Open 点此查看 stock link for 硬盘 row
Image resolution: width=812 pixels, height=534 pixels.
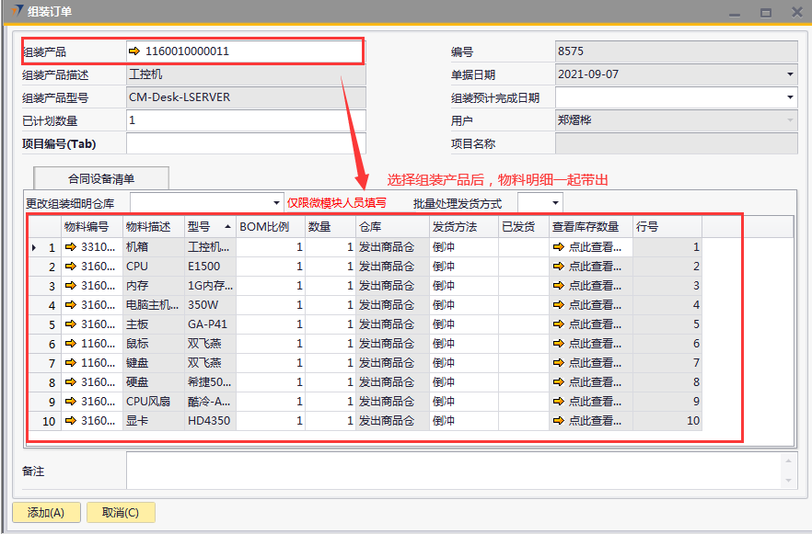589,382
